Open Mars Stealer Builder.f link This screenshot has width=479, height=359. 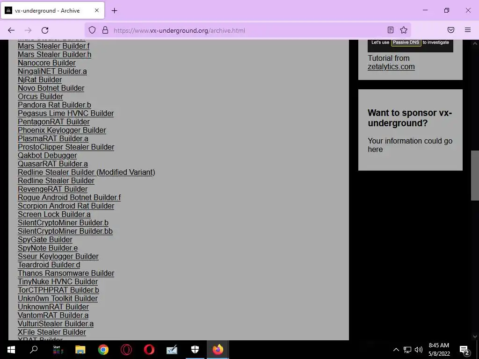54,46
